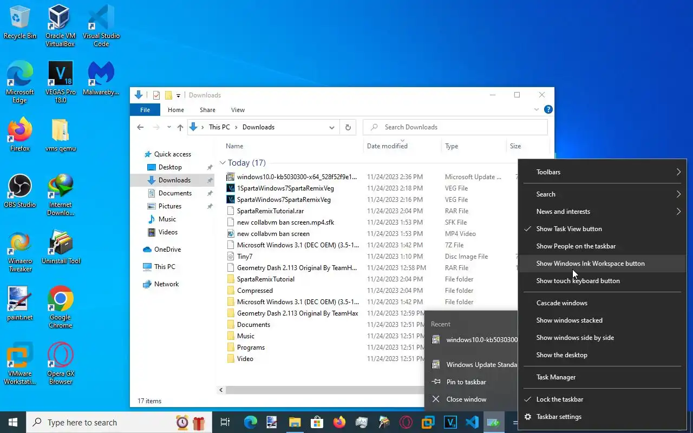Screen dimensions: 693x433
Task: Refresh the Downloads folder view
Action: pos(348,127)
